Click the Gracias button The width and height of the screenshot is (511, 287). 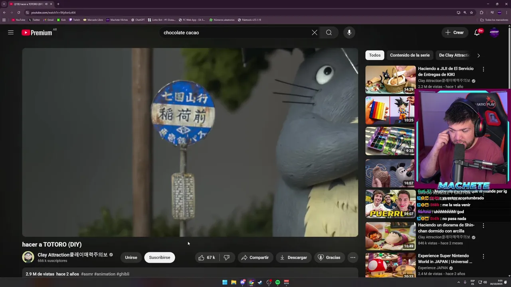pos(329,258)
